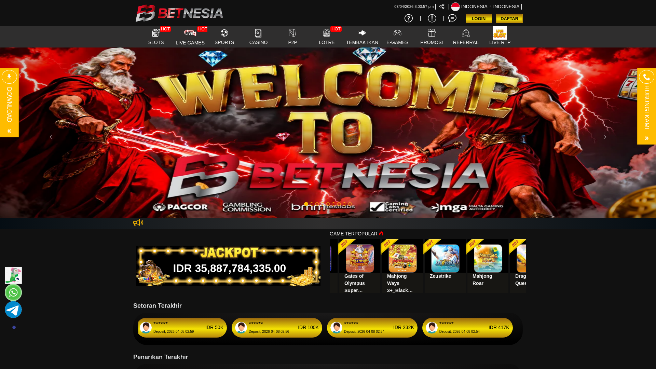The height and width of the screenshot is (369, 656).
Task: Expand the Hubungi Kami side panel
Action: point(646,138)
